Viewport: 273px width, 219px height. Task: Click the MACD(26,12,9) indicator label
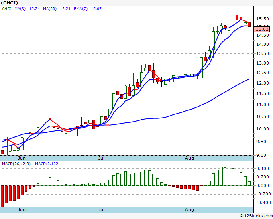[x=16, y=164]
